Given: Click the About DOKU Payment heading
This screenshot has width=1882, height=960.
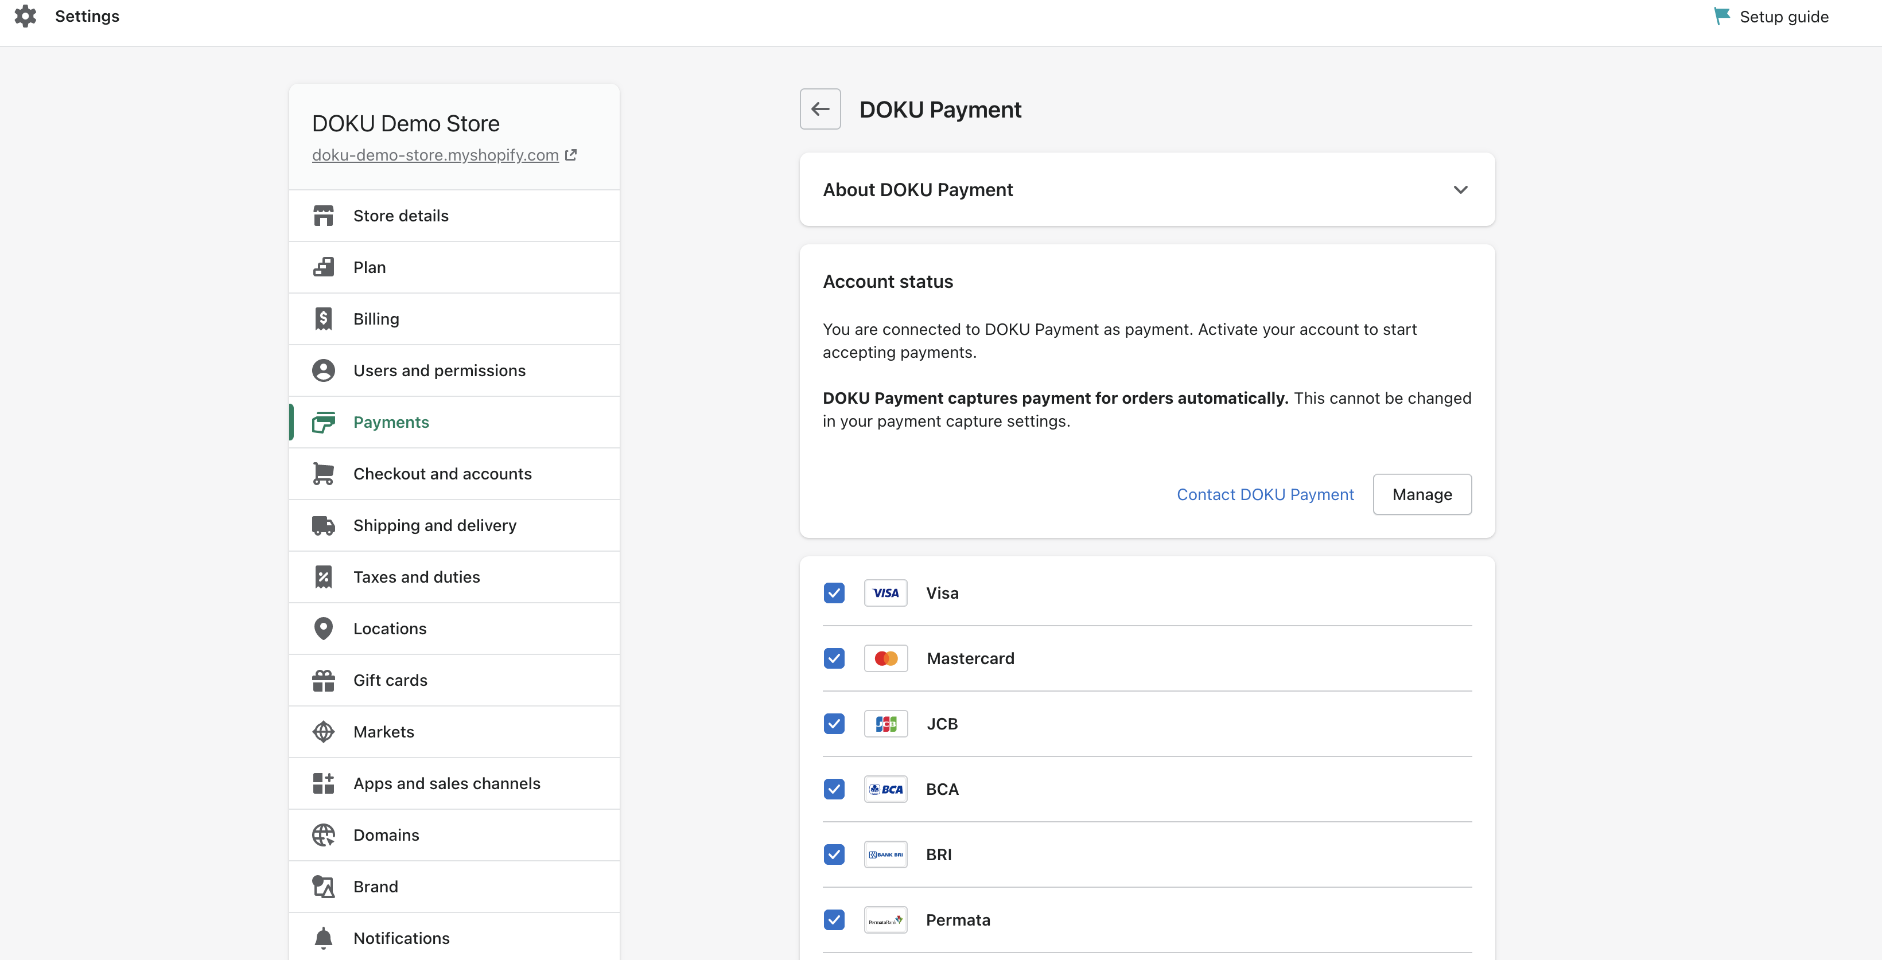Looking at the screenshot, I should coord(917,190).
